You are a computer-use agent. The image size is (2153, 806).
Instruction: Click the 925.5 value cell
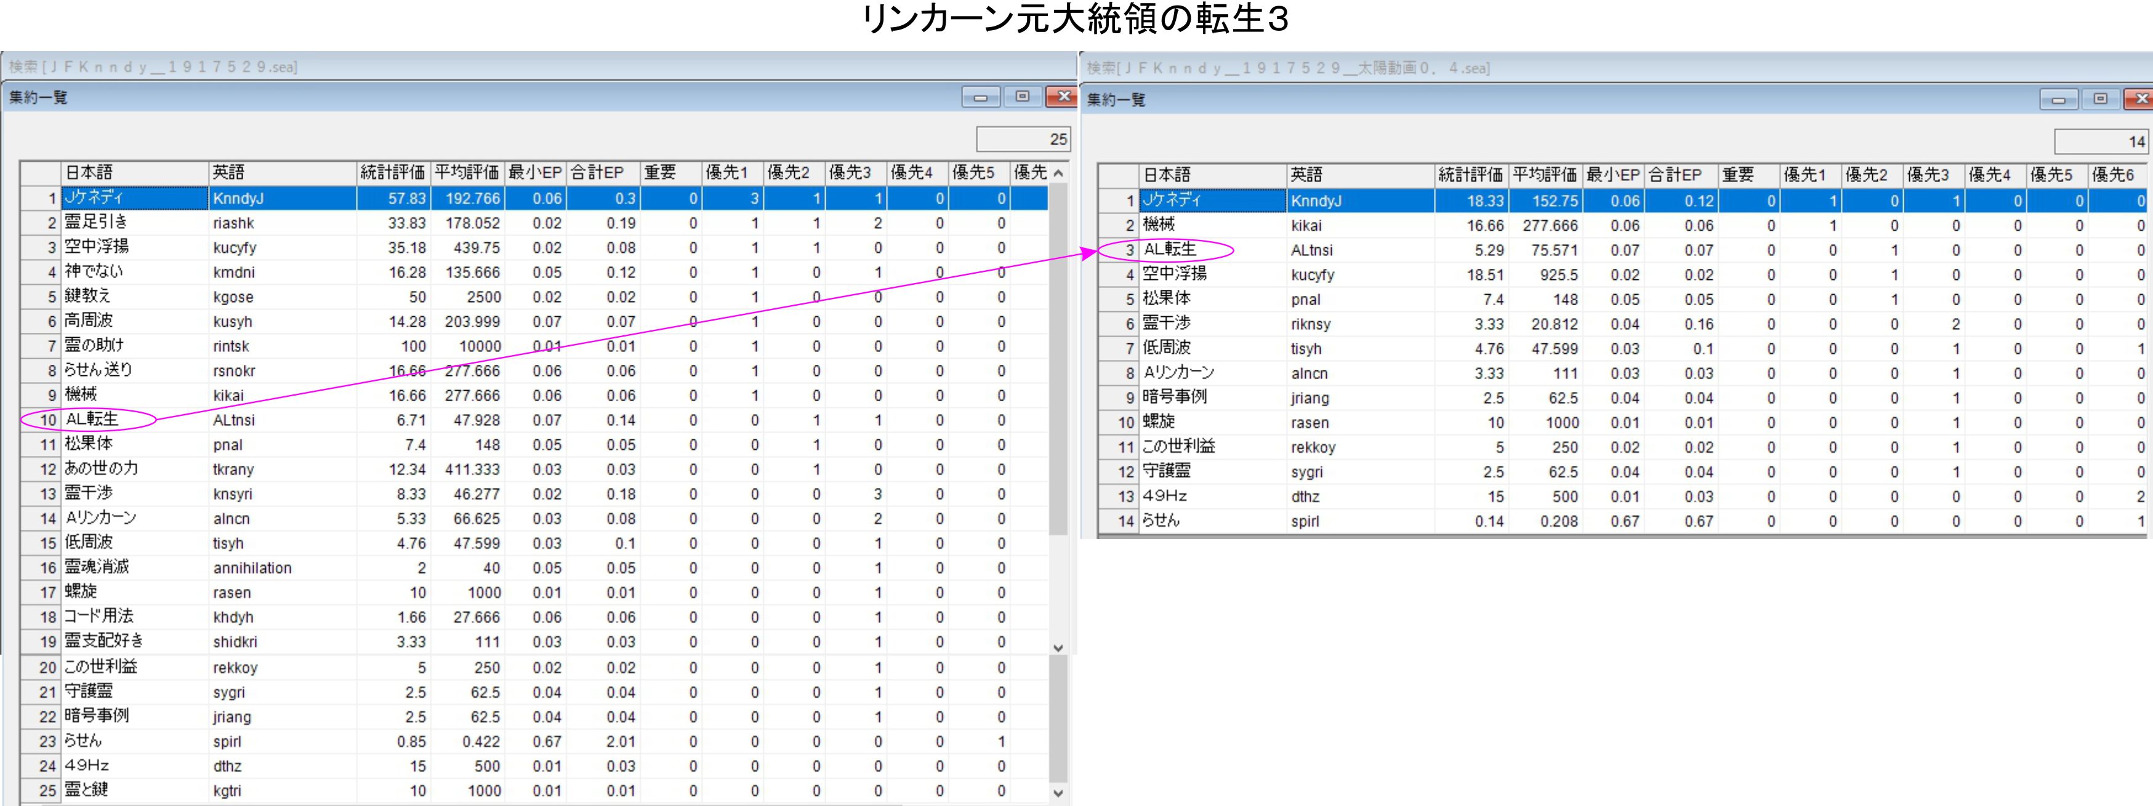click(x=1546, y=275)
